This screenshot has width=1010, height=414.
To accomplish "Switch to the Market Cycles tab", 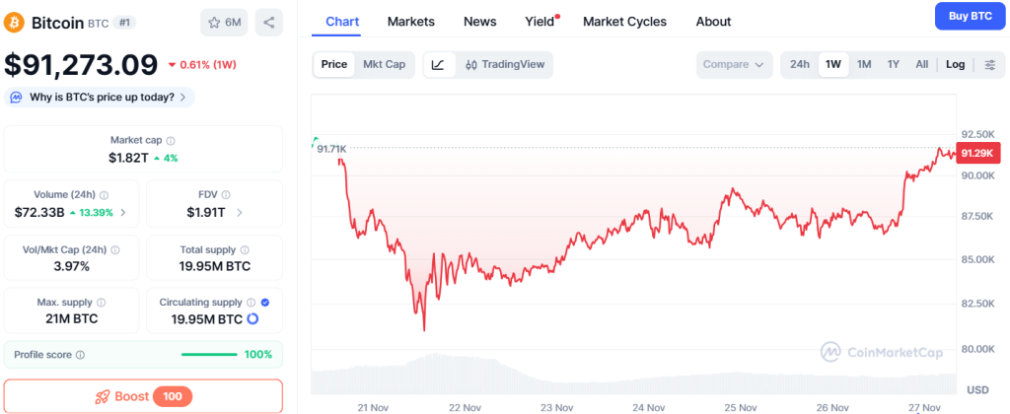I will click(x=624, y=22).
